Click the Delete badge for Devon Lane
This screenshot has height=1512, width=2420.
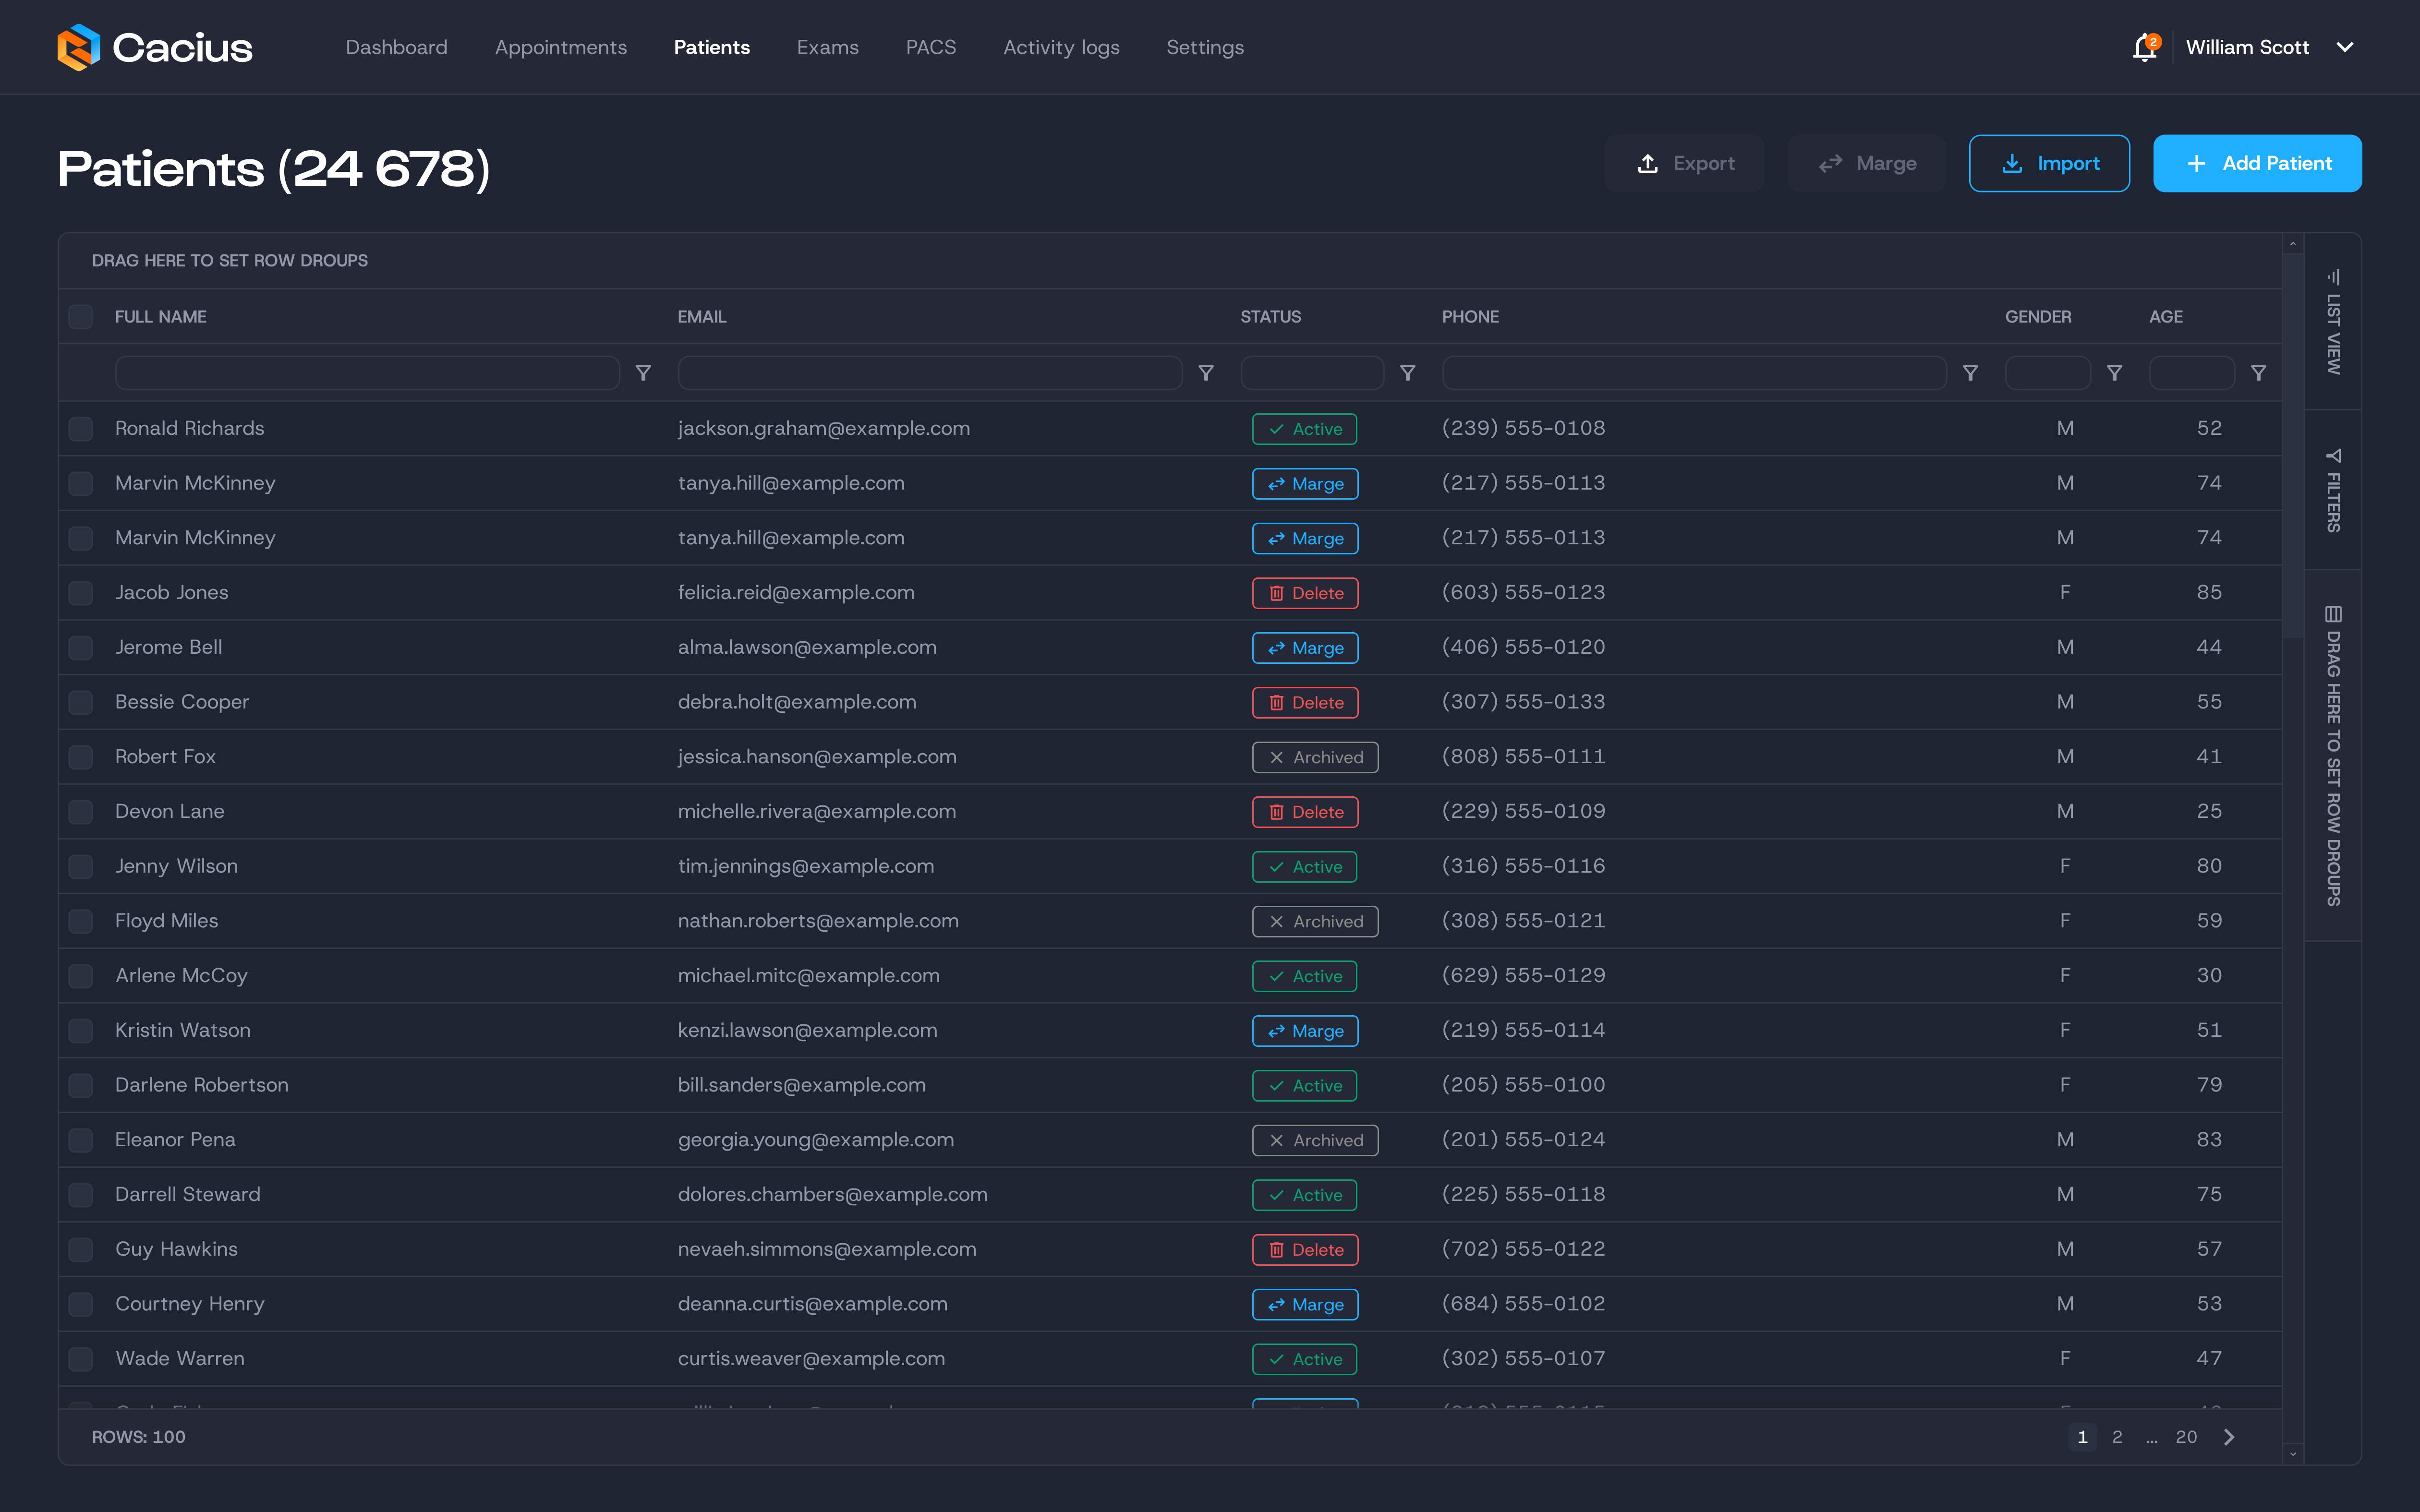(x=1305, y=812)
